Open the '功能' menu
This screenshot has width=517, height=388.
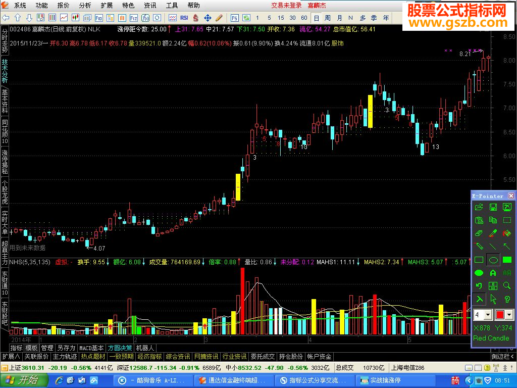click(41, 5)
